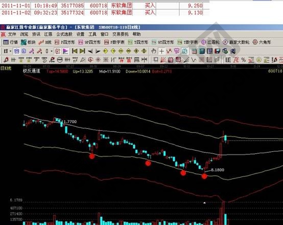283x225 pixels.
Task: Select the red pencil drawing tool
Action: click(6, 60)
